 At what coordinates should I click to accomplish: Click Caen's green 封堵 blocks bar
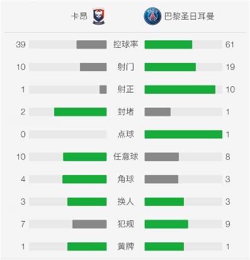tap(81, 112)
